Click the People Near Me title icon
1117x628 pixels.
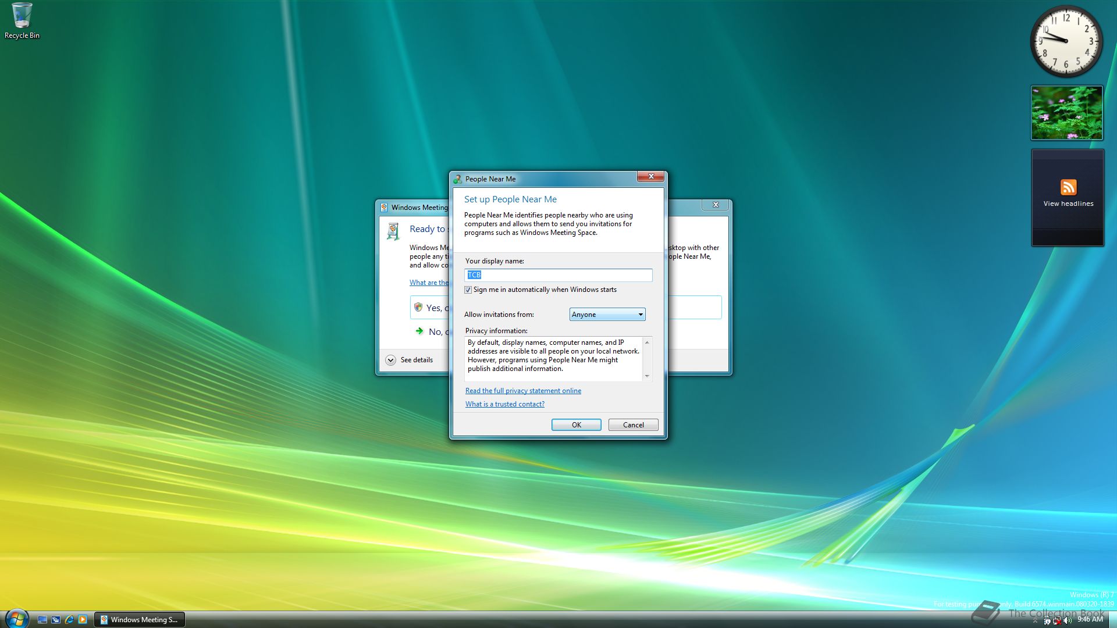[458, 179]
